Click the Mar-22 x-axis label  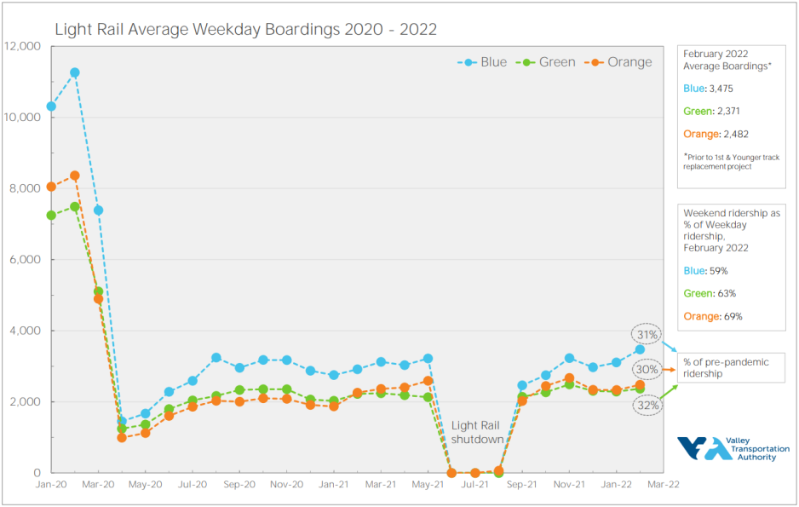pyautogui.click(x=664, y=484)
